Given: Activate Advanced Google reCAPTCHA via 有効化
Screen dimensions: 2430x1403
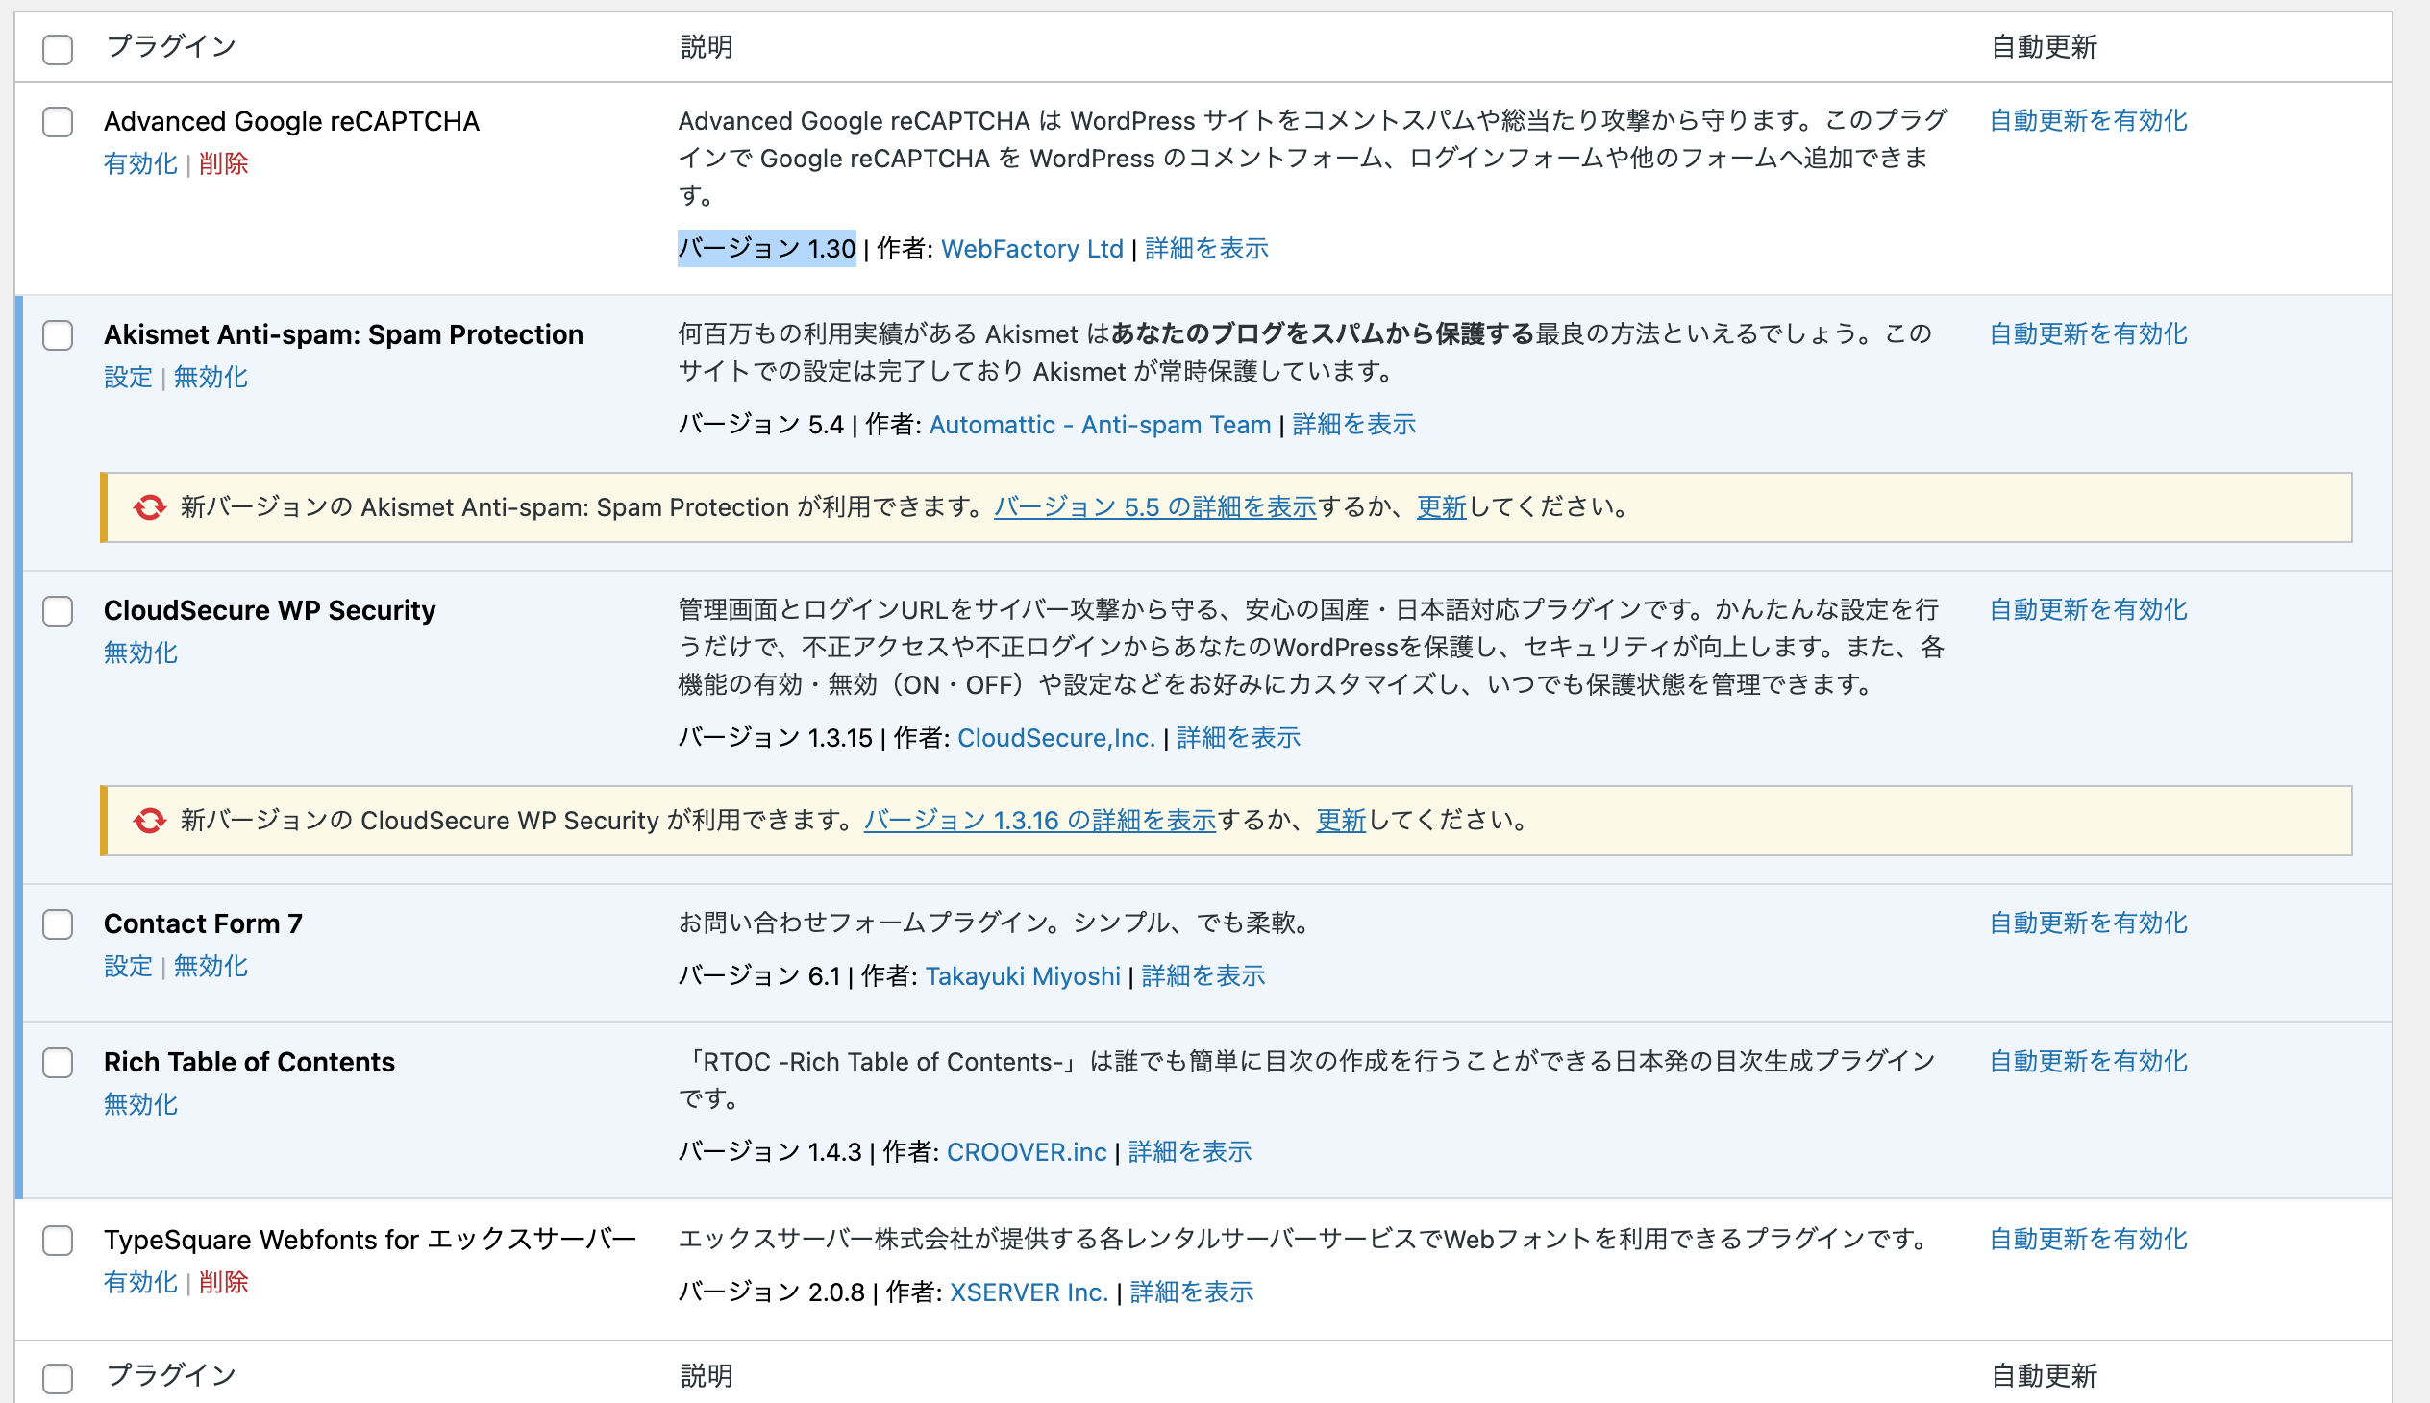Looking at the screenshot, I should (140, 163).
